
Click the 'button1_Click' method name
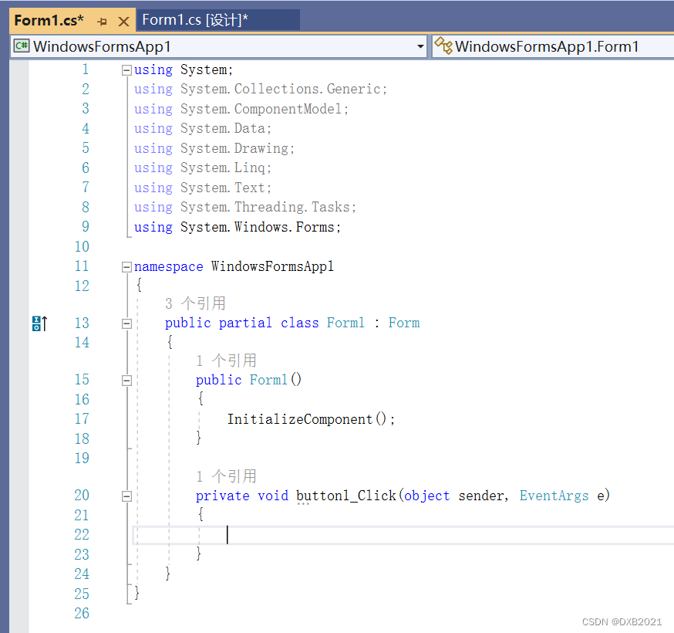tap(346, 496)
